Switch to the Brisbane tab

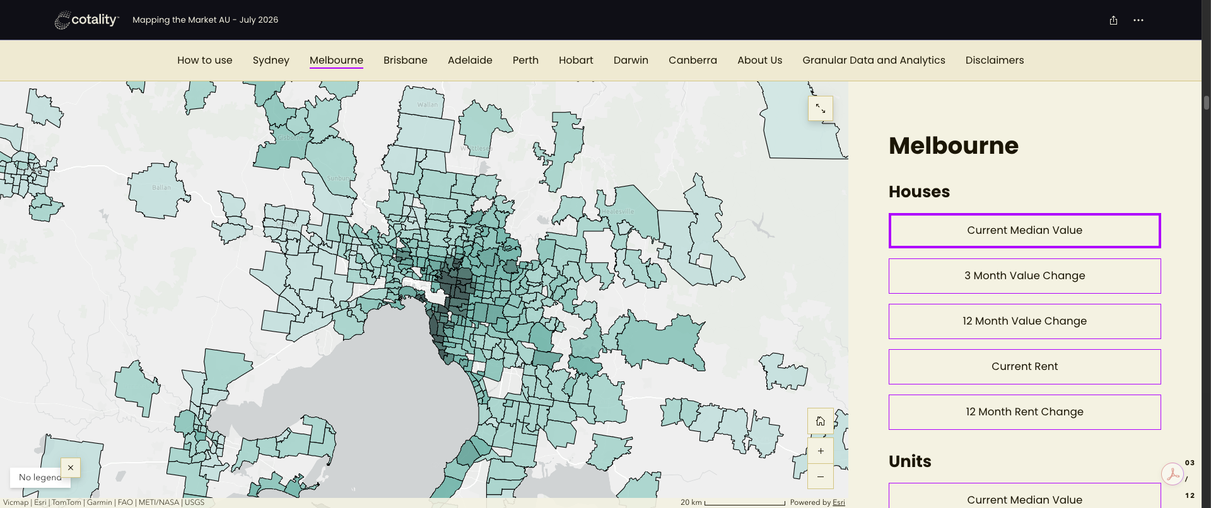tap(405, 61)
